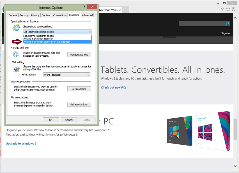Viewport: 239px width, 173px height.
Task: Click the Set programs button
Action: 79,89
